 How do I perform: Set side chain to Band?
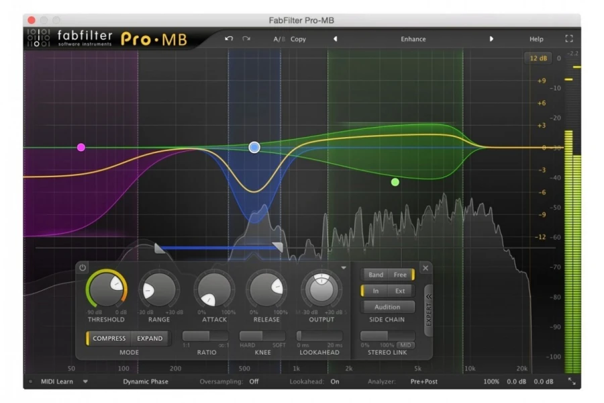pyautogui.click(x=376, y=275)
